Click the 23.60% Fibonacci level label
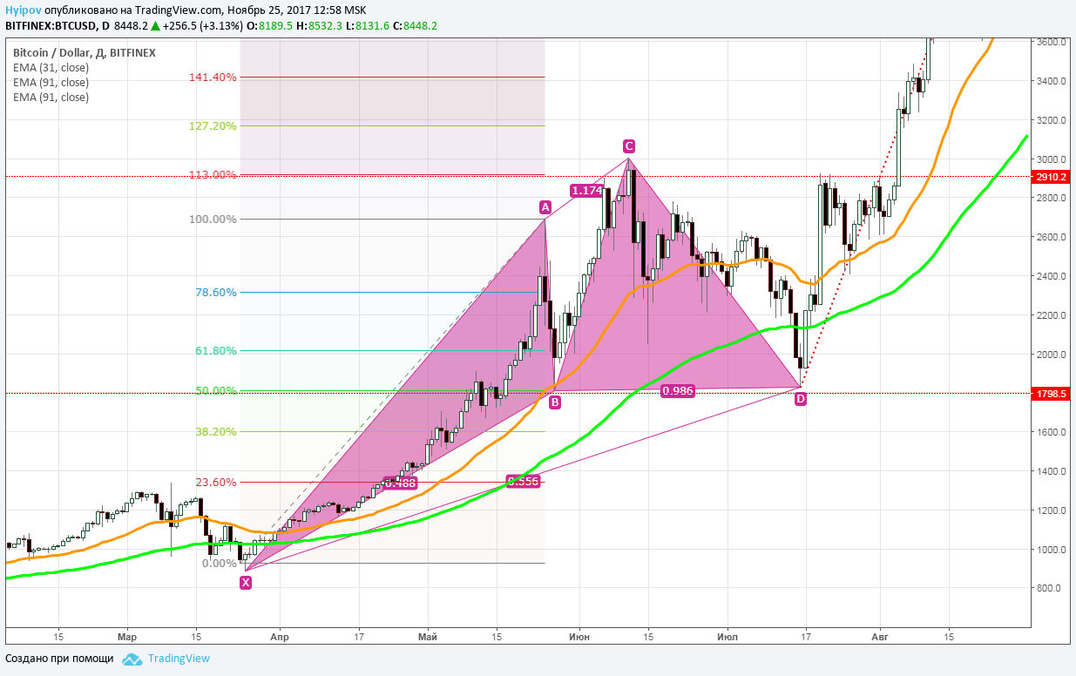1076x676 pixels. (x=216, y=482)
